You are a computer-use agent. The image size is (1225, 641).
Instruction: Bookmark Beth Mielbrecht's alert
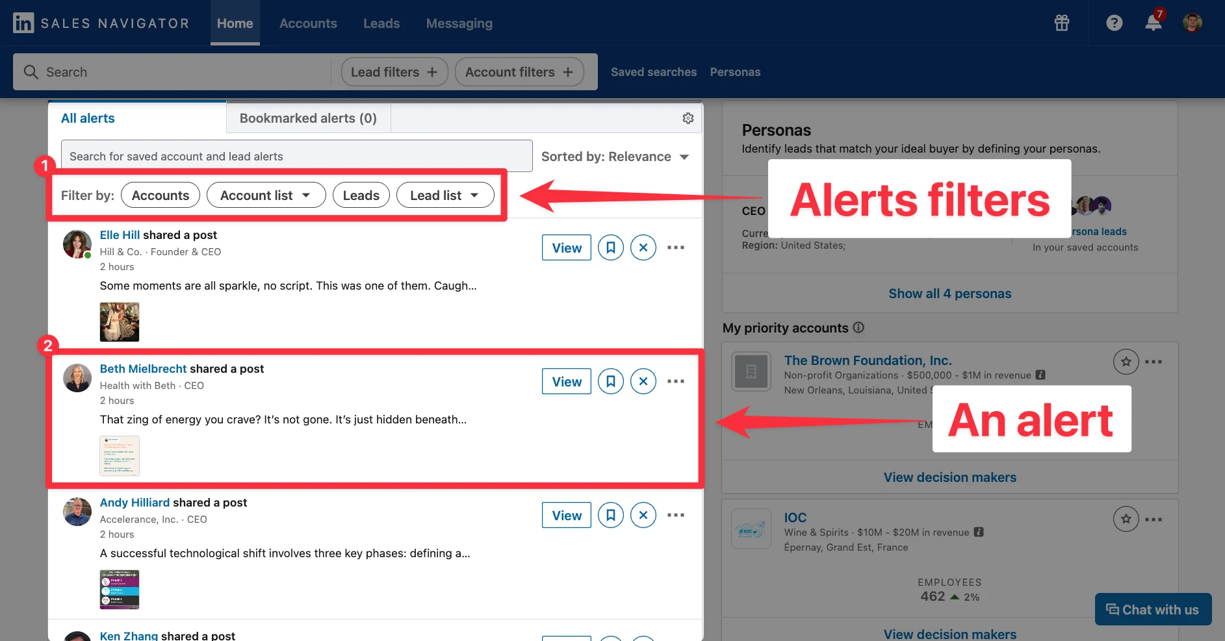pos(611,381)
